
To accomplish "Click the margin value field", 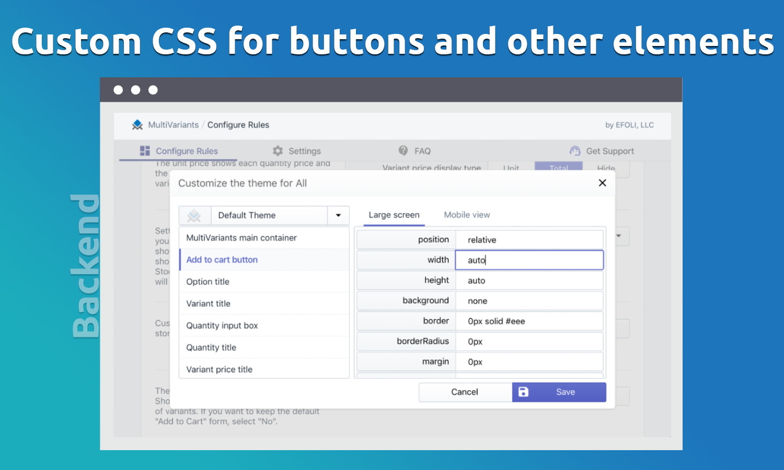I will pos(529,362).
